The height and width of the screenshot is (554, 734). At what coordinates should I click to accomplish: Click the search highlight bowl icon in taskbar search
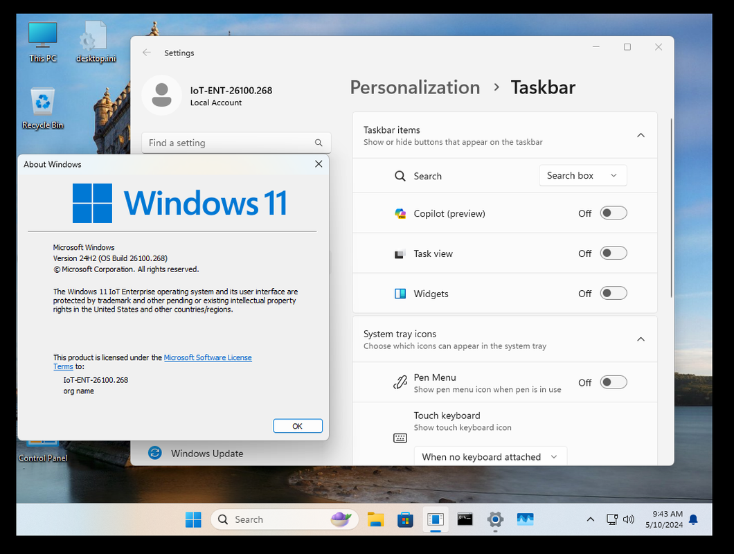(341, 519)
